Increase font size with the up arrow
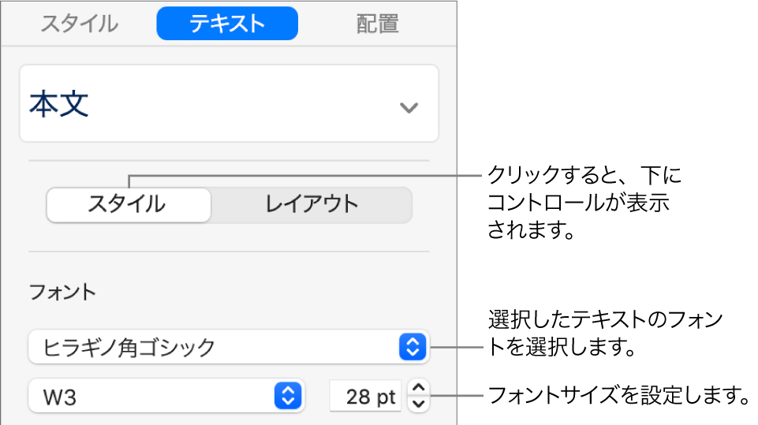 coord(419,388)
